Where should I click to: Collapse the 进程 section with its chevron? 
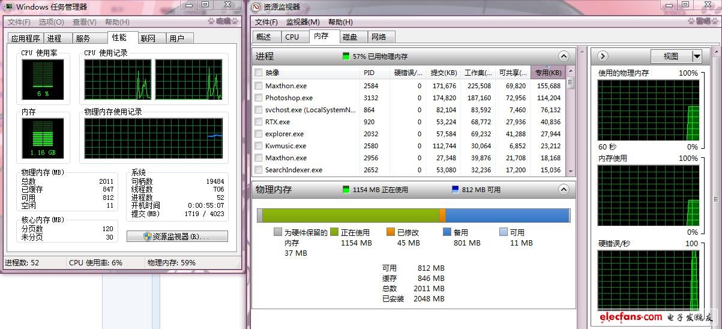(563, 56)
